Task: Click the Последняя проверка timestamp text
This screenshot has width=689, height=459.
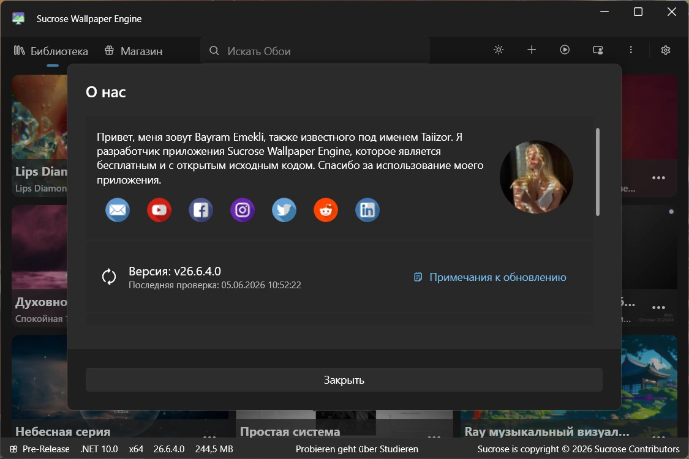Action: 215,285
